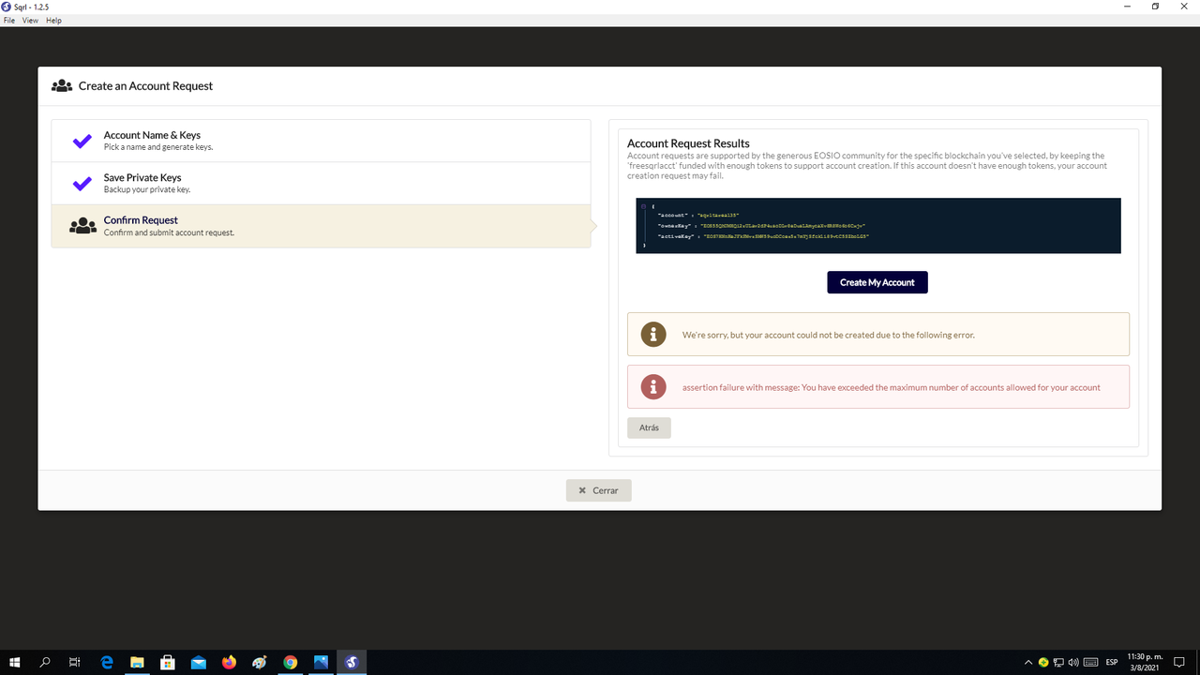Click the Account Request Results heading
The image size is (1200, 675).
pyautogui.click(x=688, y=143)
